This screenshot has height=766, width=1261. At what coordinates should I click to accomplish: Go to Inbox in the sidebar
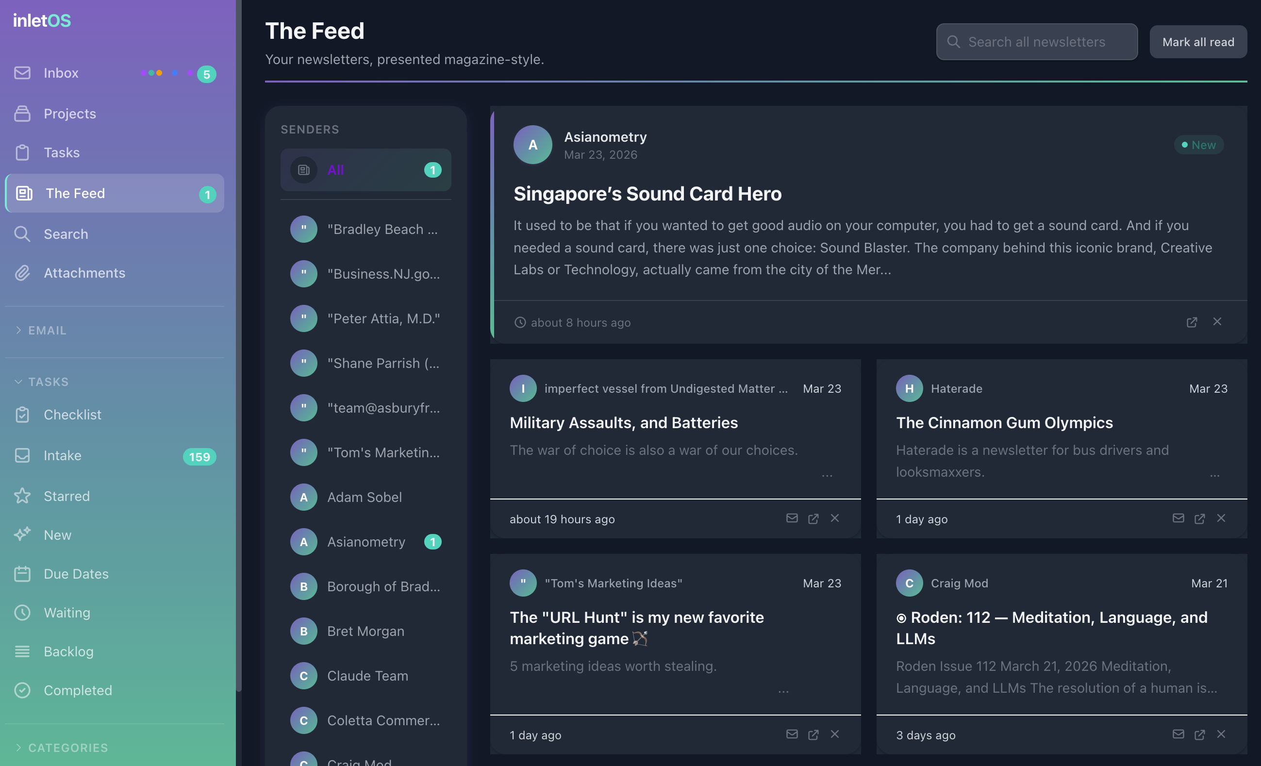61,73
